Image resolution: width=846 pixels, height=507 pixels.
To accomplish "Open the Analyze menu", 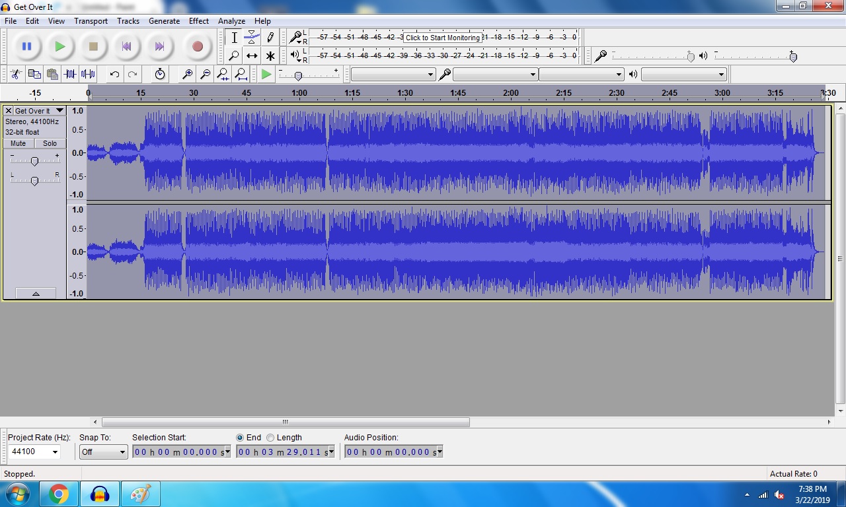I will [x=231, y=21].
